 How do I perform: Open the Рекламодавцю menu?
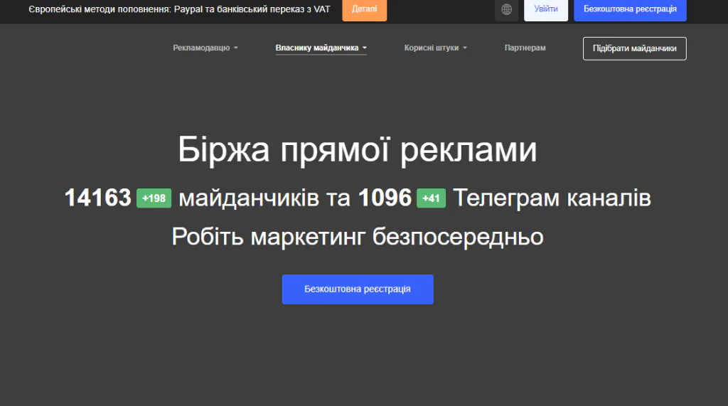(x=201, y=48)
